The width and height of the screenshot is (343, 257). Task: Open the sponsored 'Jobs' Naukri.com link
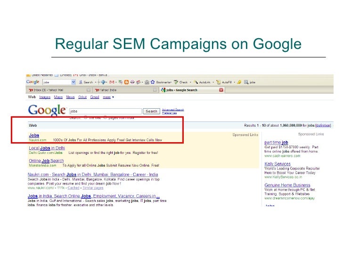pos(34,135)
